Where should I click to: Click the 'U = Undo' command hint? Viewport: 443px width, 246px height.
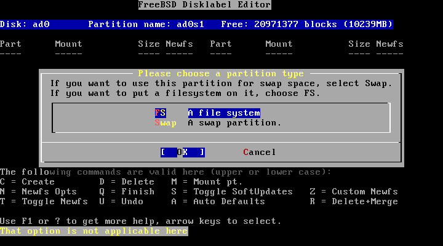coord(121,202)
